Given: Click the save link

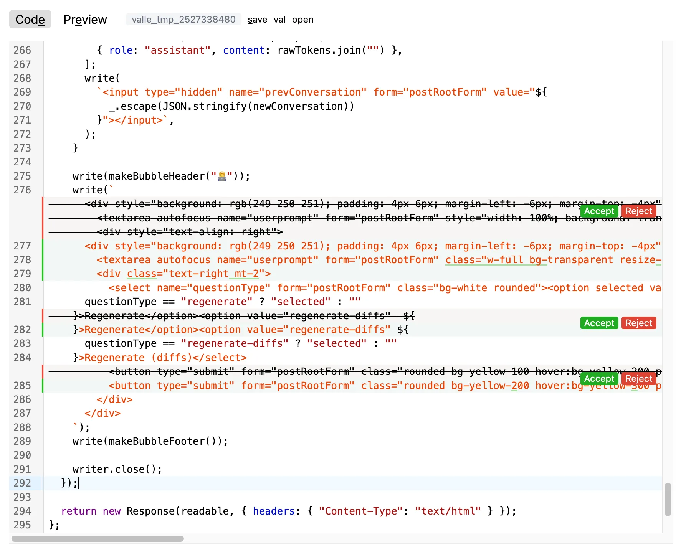Looking at the screenshot, I should pyautogui.click(x=257, y=20).
